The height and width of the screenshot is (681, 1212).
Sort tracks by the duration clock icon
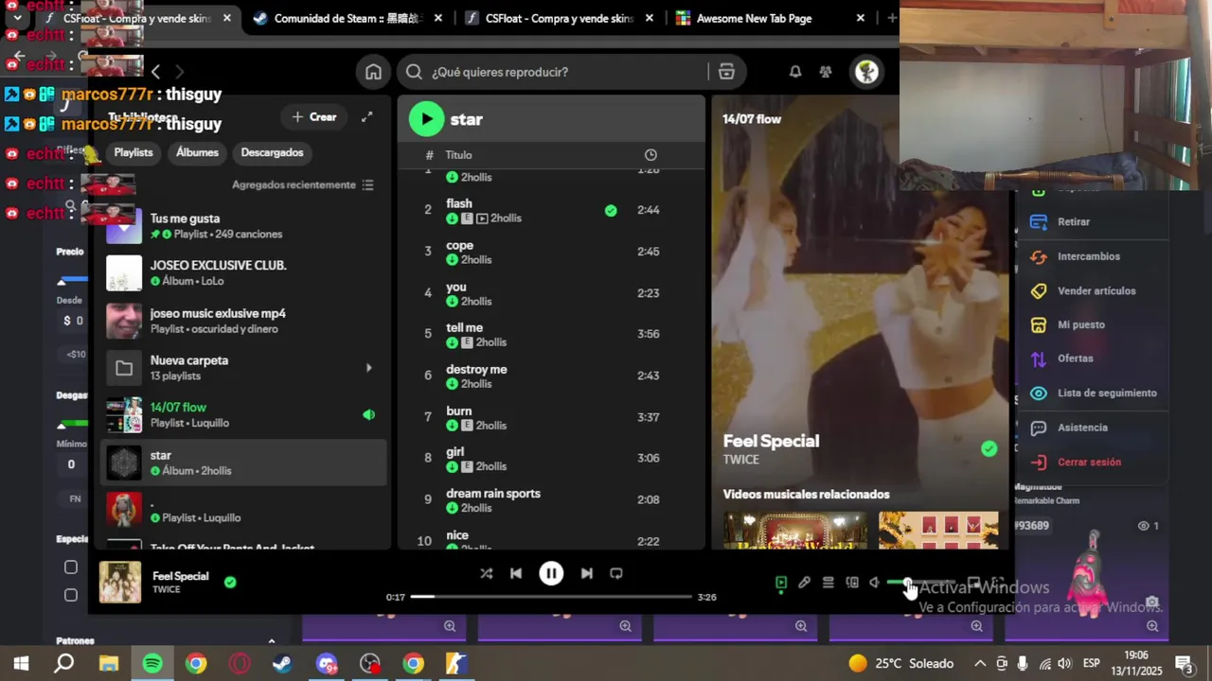coord(651,155)
